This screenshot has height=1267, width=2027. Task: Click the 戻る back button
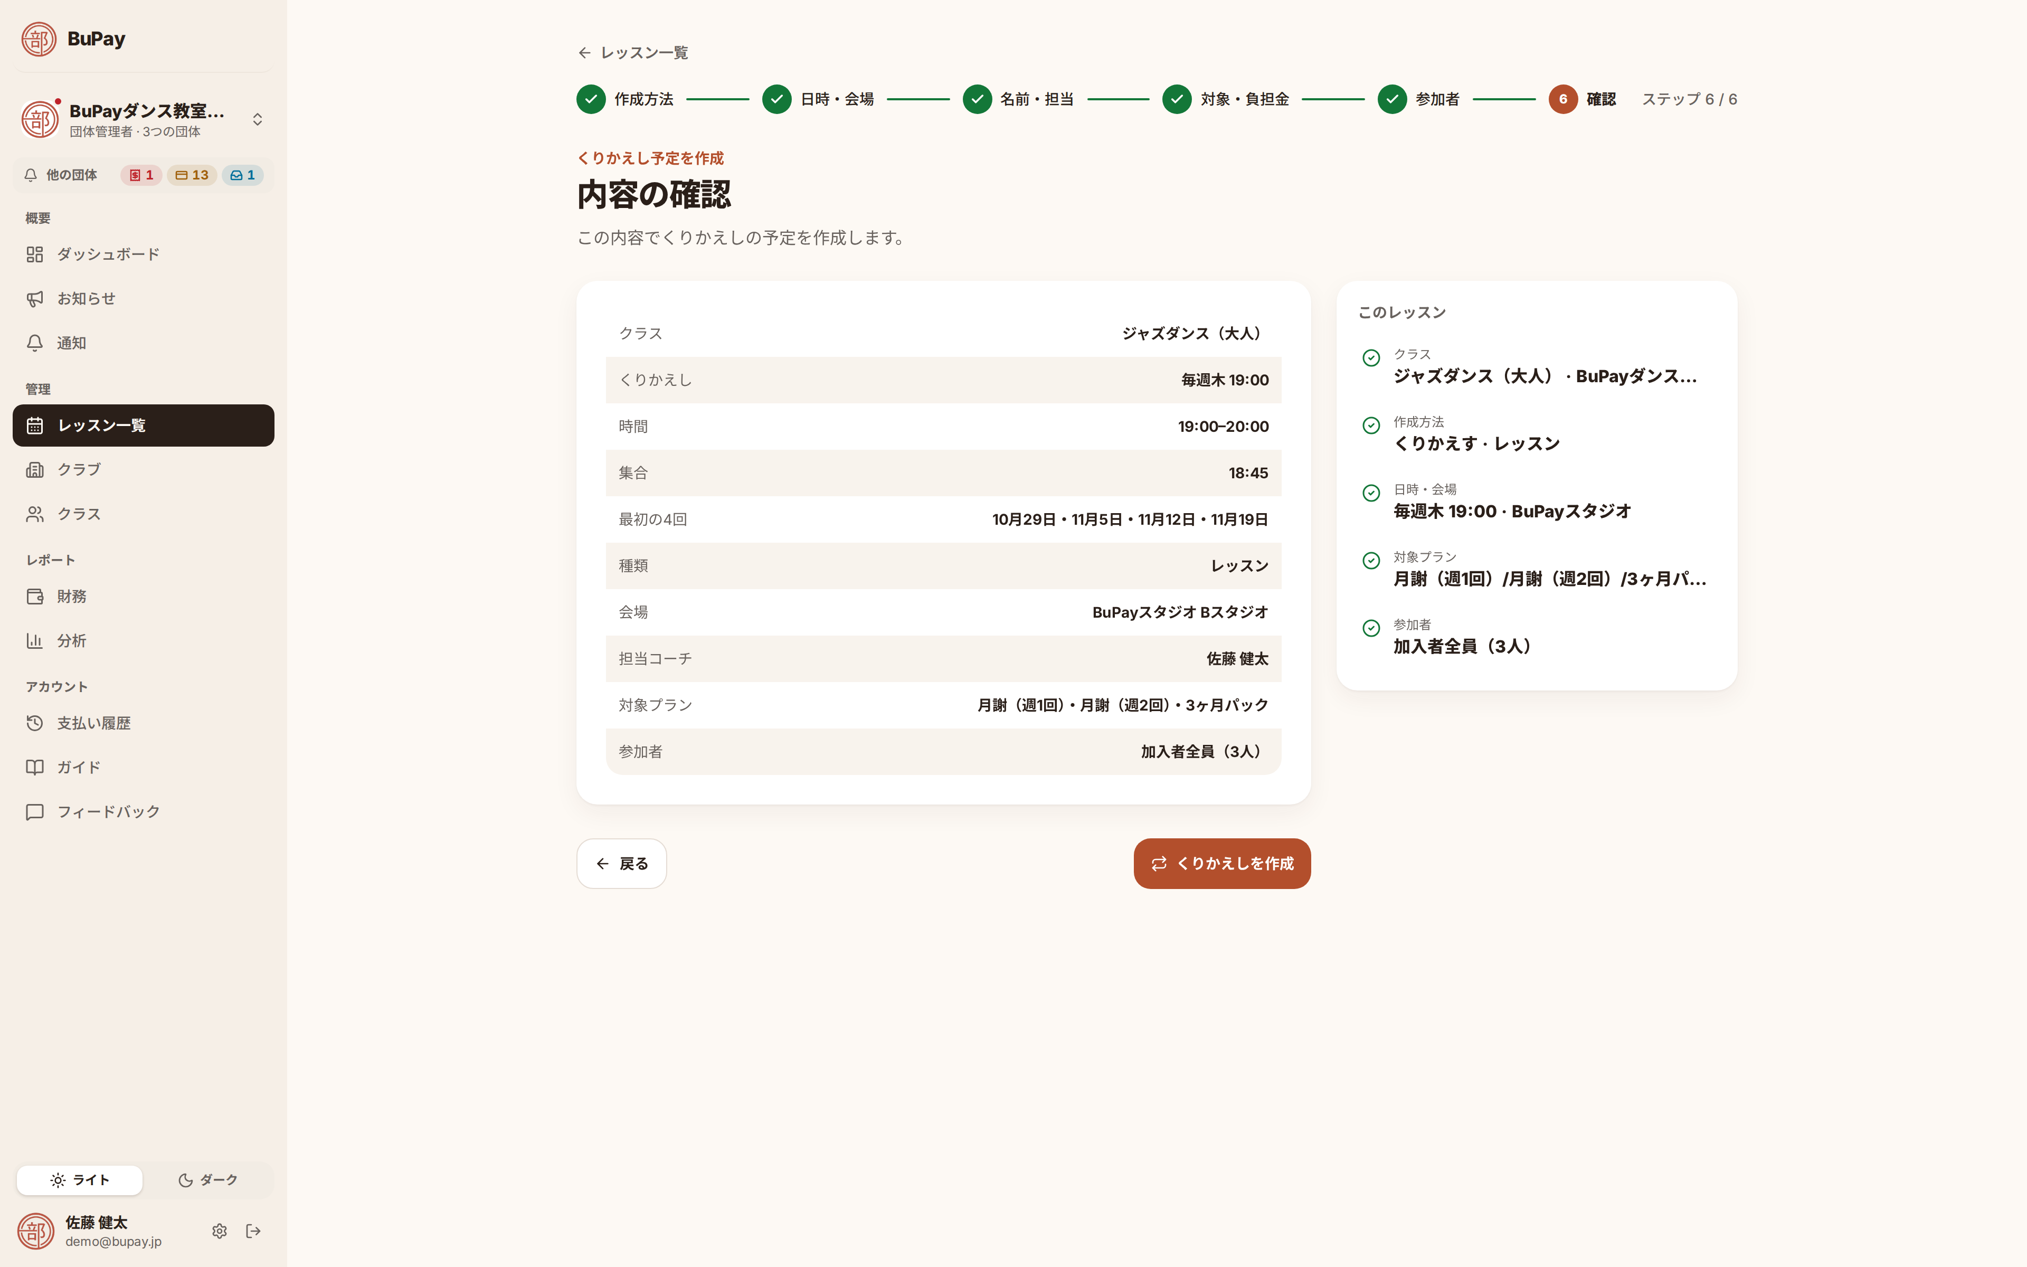tap(621, 864)
